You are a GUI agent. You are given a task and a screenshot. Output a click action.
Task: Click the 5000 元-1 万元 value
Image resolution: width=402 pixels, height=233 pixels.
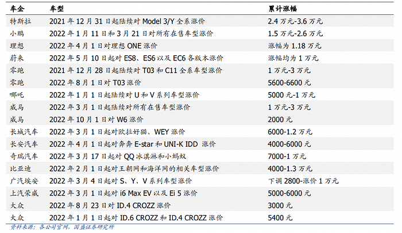click(292, 95)
